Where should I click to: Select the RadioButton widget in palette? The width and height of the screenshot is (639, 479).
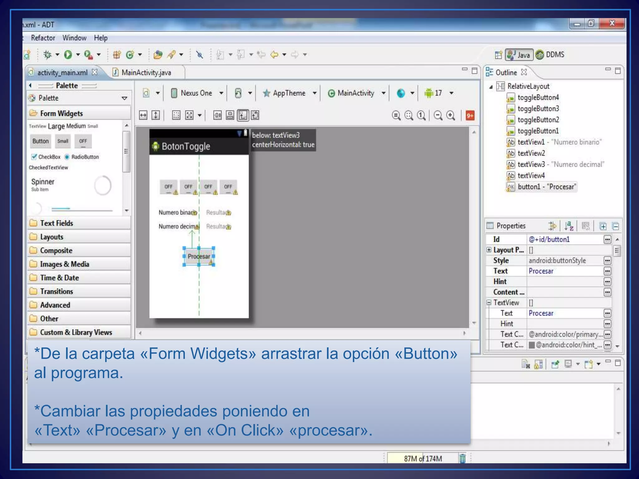pos(82,157)
